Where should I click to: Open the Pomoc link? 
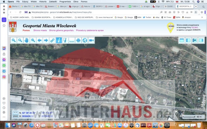point(26,30)
